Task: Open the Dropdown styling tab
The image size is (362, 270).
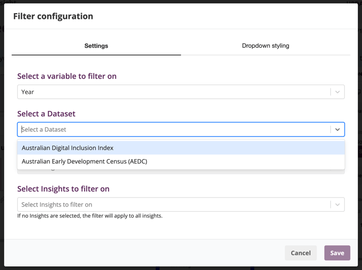Action: [x=266, y=46]
